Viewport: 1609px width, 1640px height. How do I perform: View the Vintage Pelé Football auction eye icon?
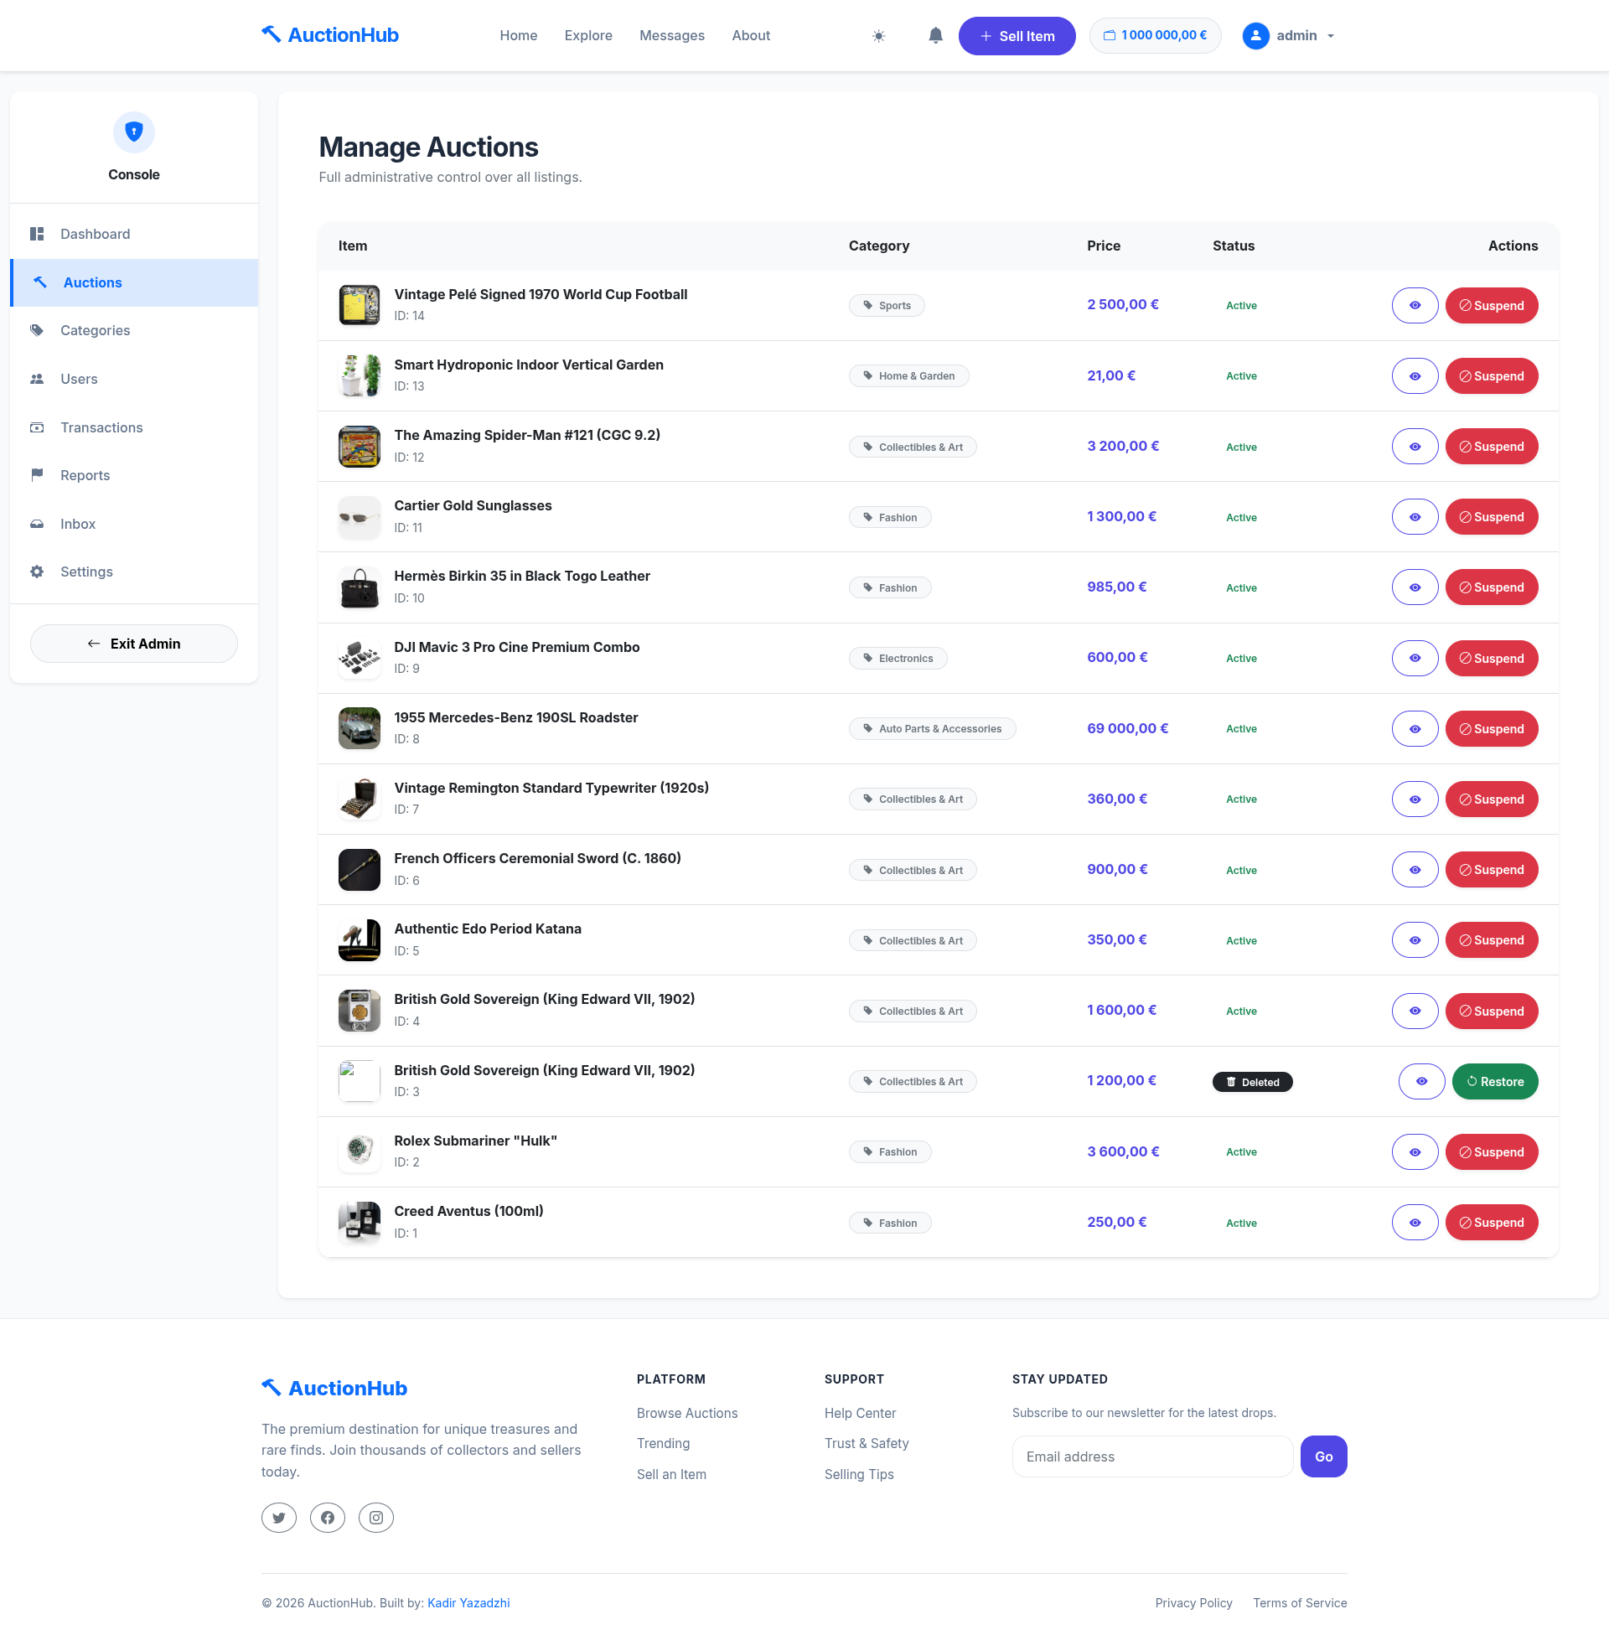pos(1415,305)
